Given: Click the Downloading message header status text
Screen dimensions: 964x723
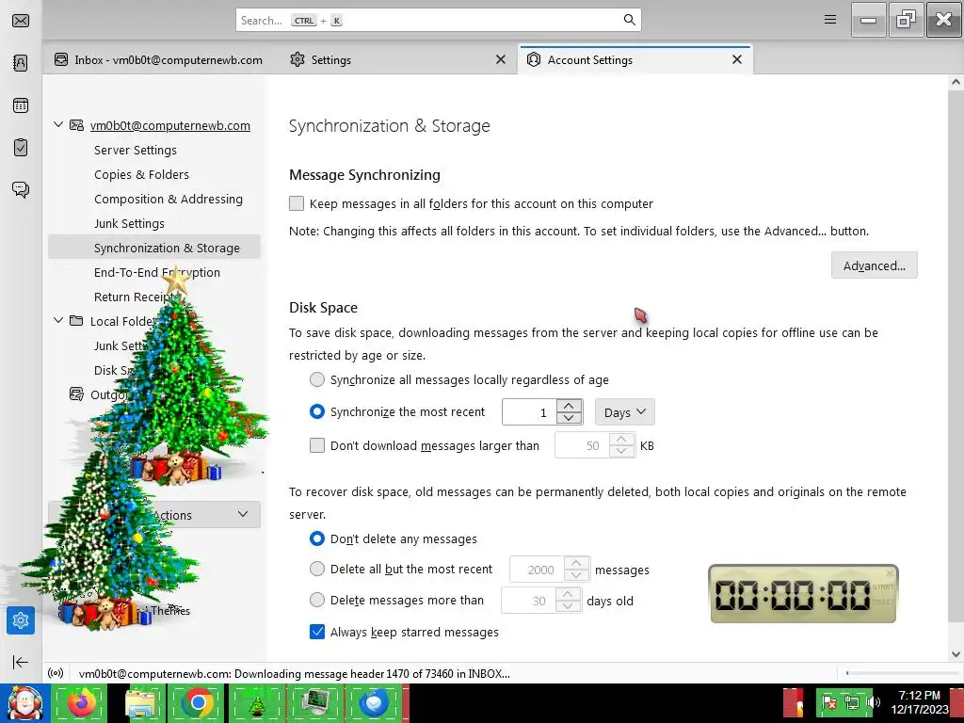Looking at the screenshot, I should 295,673.
